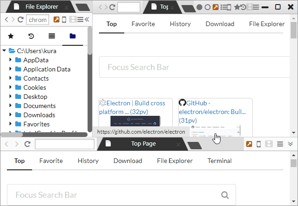Go back in bottom Top Page panel
This screenshot has width=298, height=206.
tap(6, 144)
